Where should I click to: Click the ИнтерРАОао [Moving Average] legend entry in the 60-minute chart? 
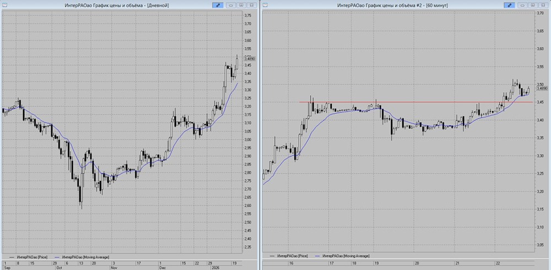coord(342,256)
